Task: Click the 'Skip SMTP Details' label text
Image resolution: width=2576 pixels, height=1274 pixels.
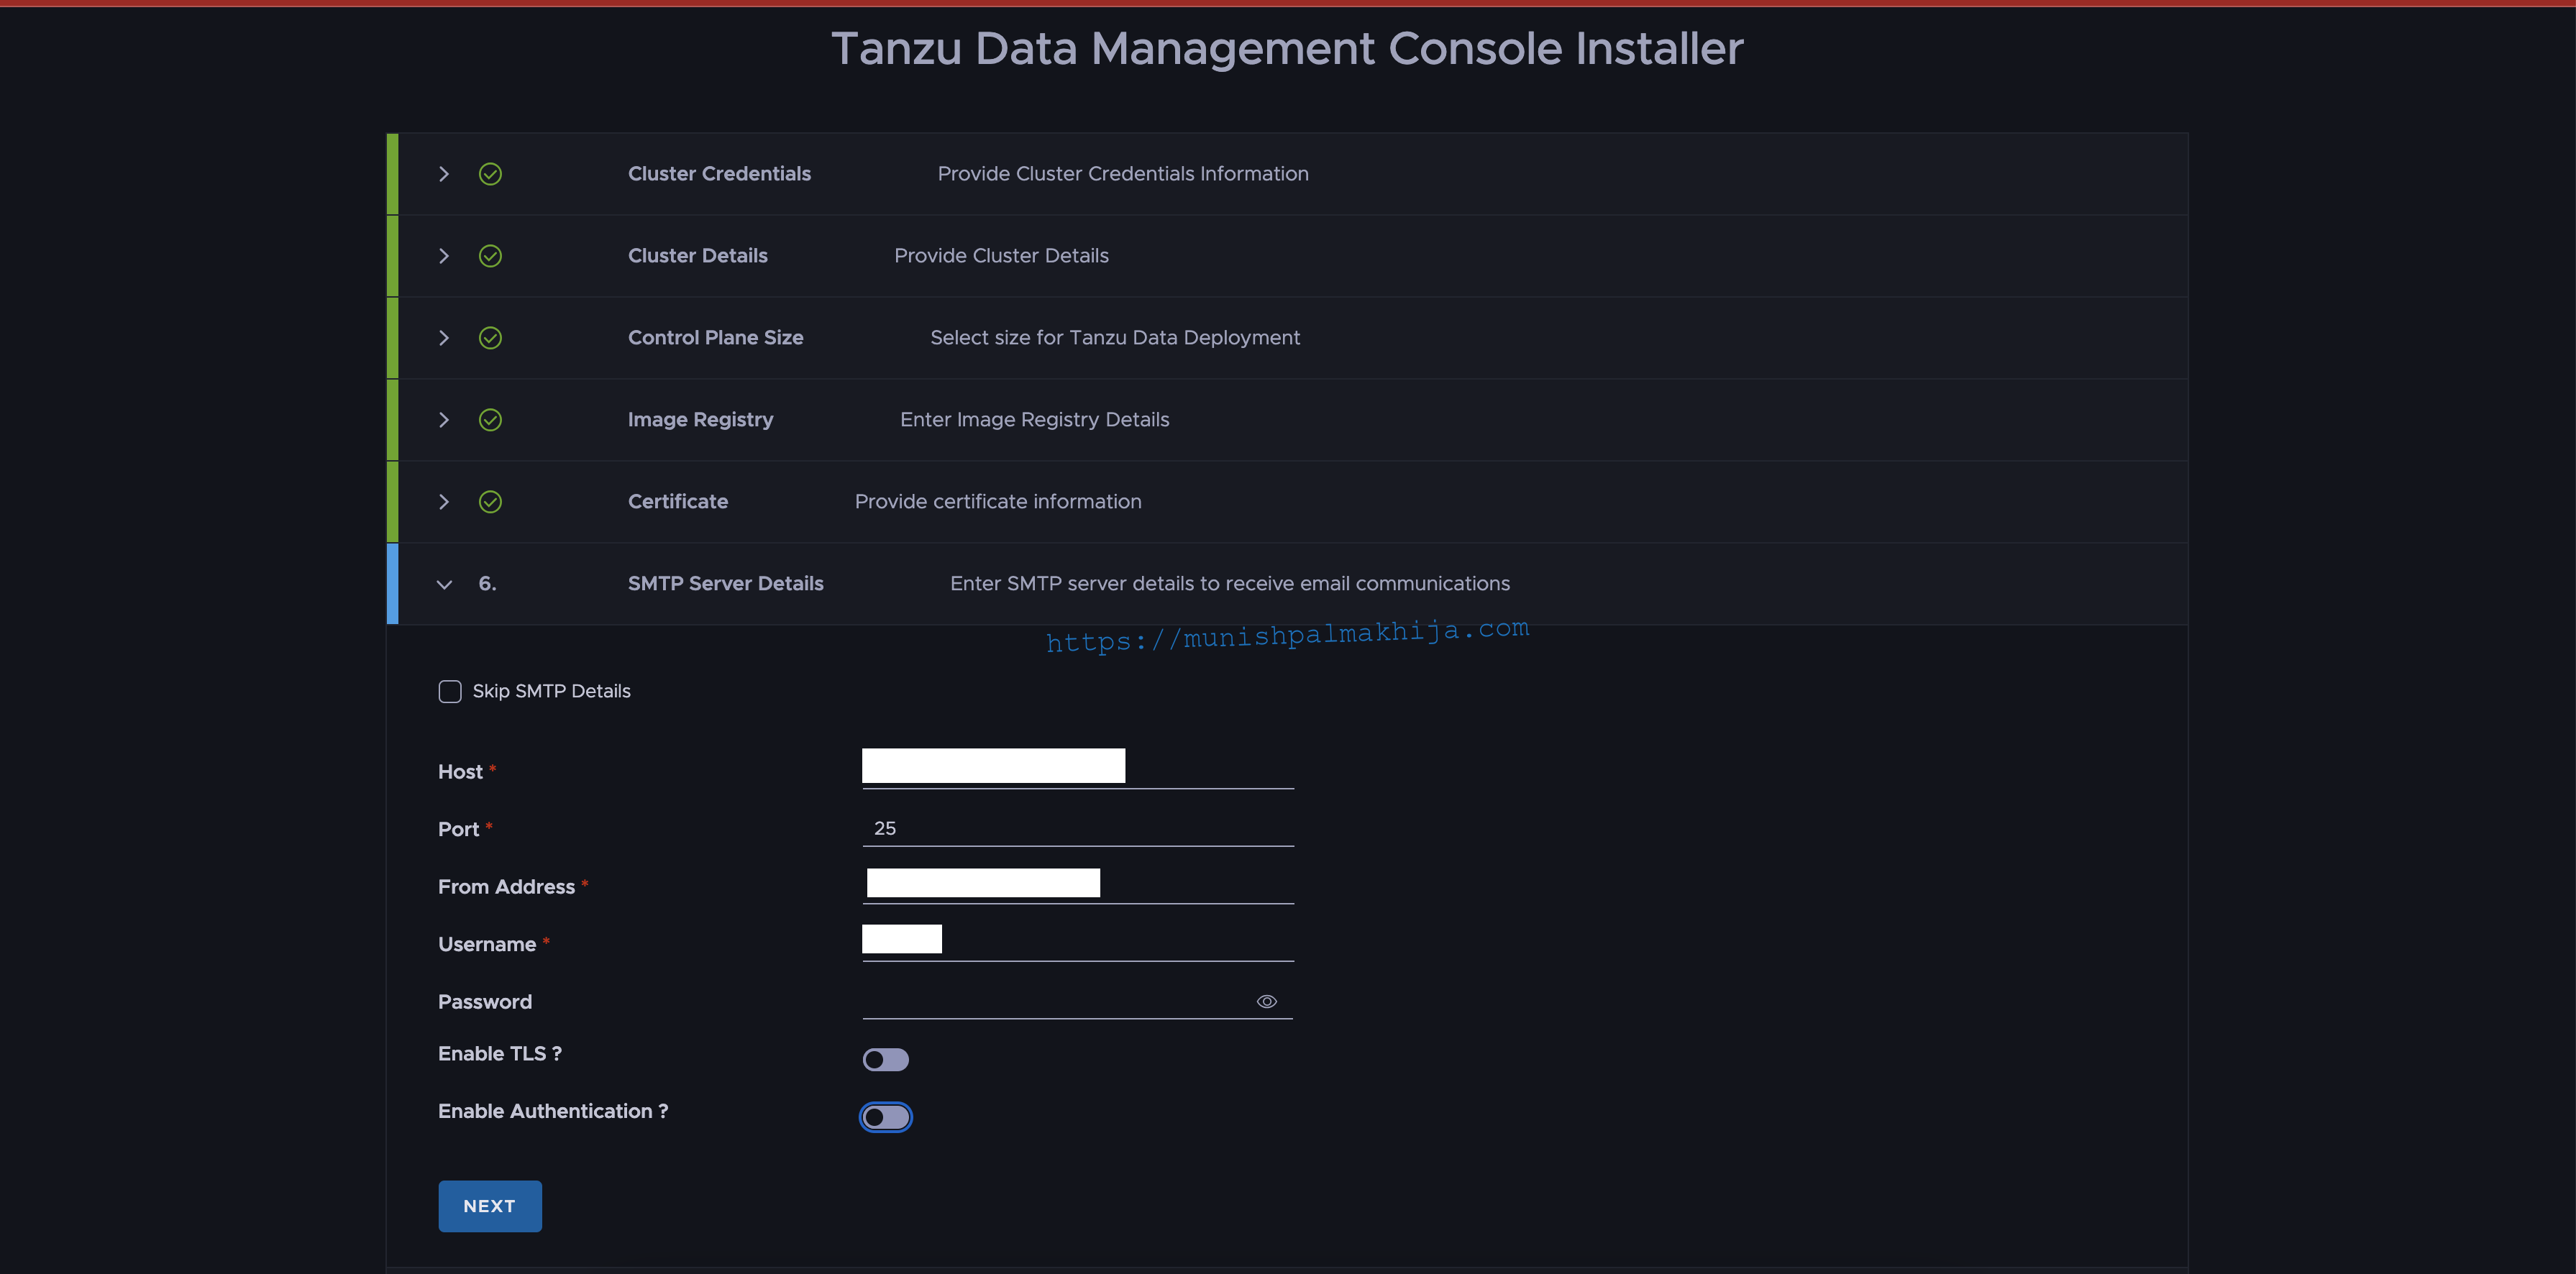Action: 551,692
